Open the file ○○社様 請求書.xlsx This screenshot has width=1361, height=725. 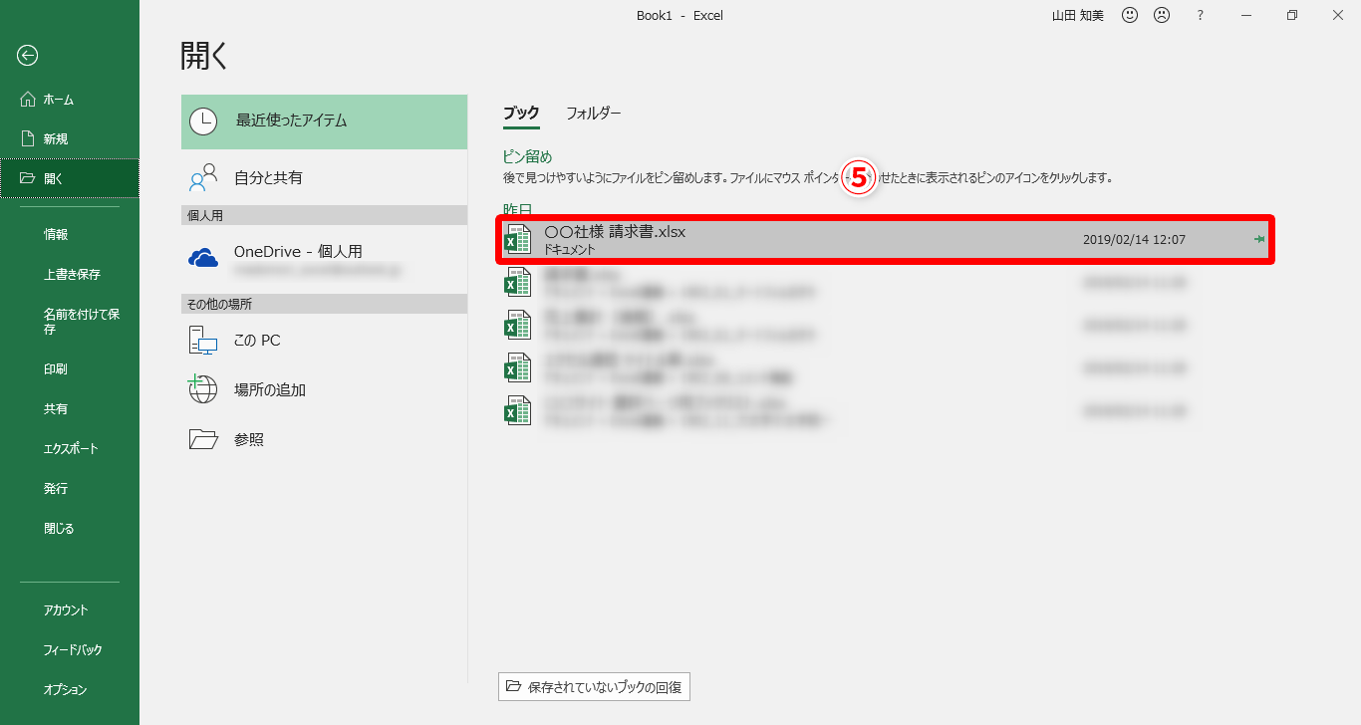[x=886, y=240]
